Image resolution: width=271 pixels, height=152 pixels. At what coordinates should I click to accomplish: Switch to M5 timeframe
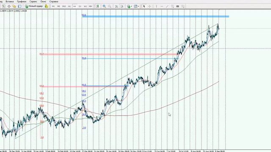tap(58, 6)
